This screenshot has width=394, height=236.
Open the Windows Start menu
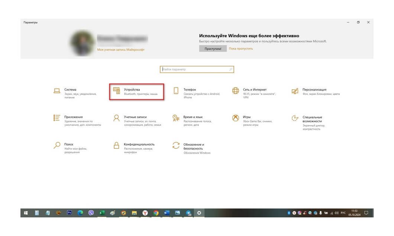26,213
